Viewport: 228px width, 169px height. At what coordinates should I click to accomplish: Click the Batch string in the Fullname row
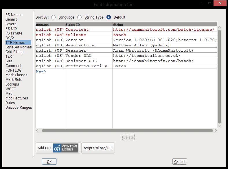pyautogui.click(x=165, y=35)
